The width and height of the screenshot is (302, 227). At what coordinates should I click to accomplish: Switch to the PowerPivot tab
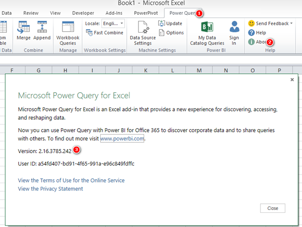(x=146, y=13)
